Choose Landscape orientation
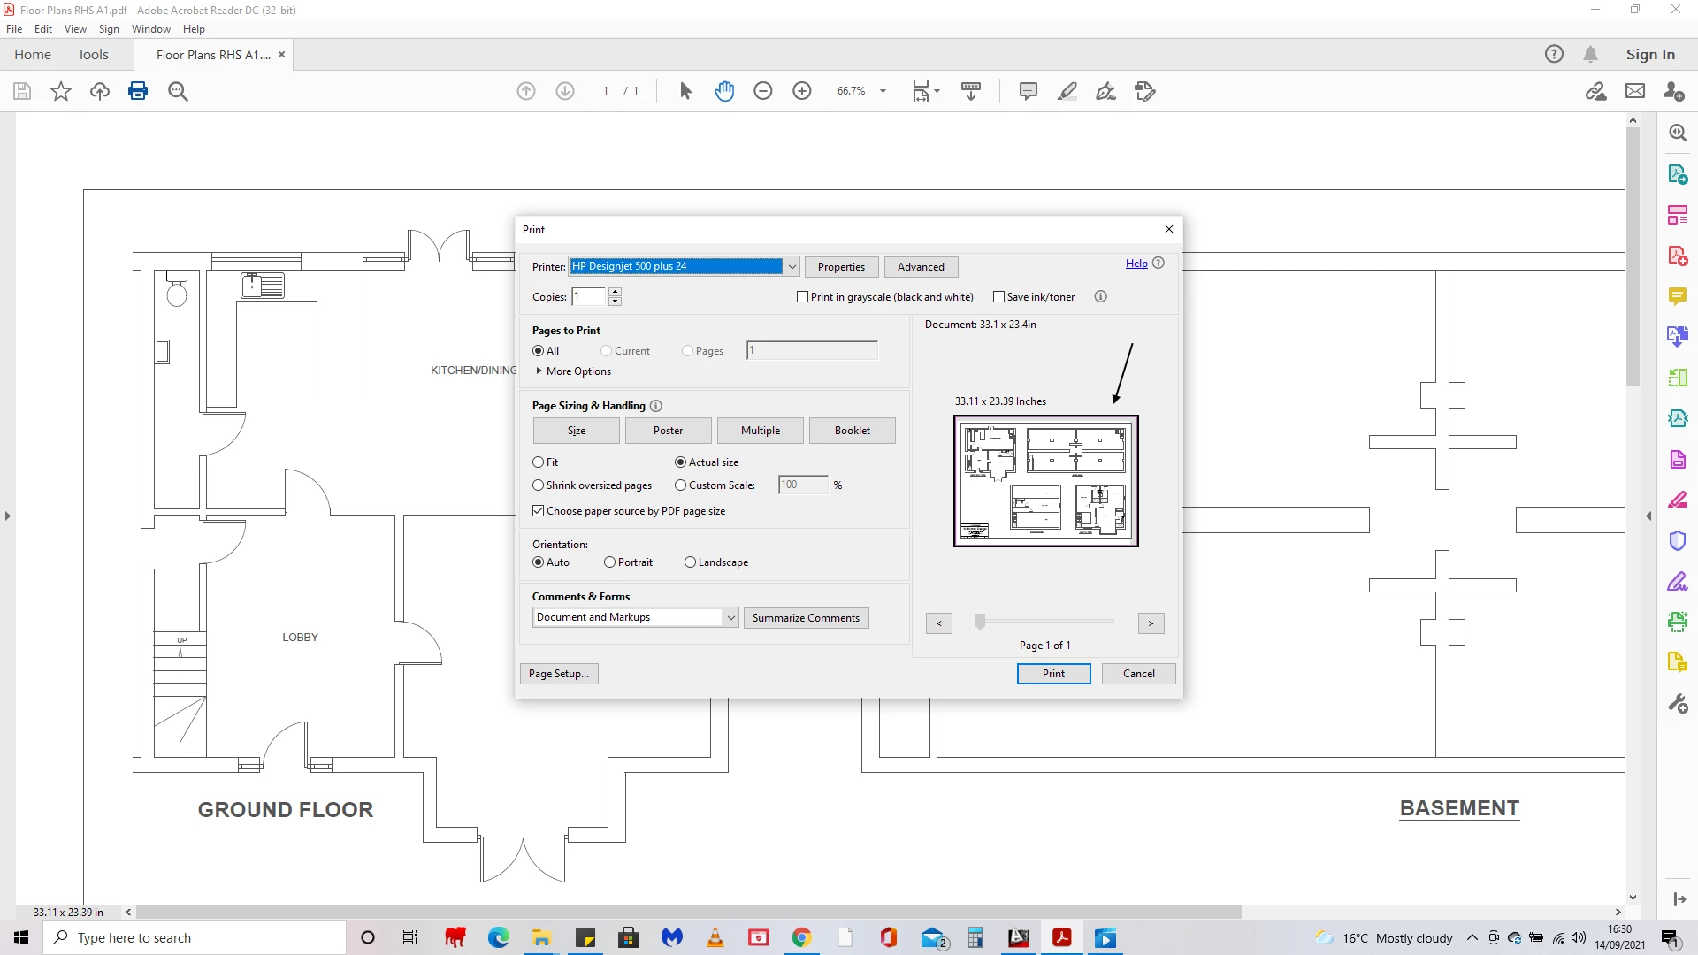This screenshot has height=955, width=1698. pos(691,562)
